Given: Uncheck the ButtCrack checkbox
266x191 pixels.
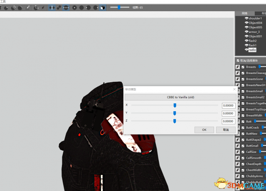Looking at the screenshot, I should [x=243, y=127].
